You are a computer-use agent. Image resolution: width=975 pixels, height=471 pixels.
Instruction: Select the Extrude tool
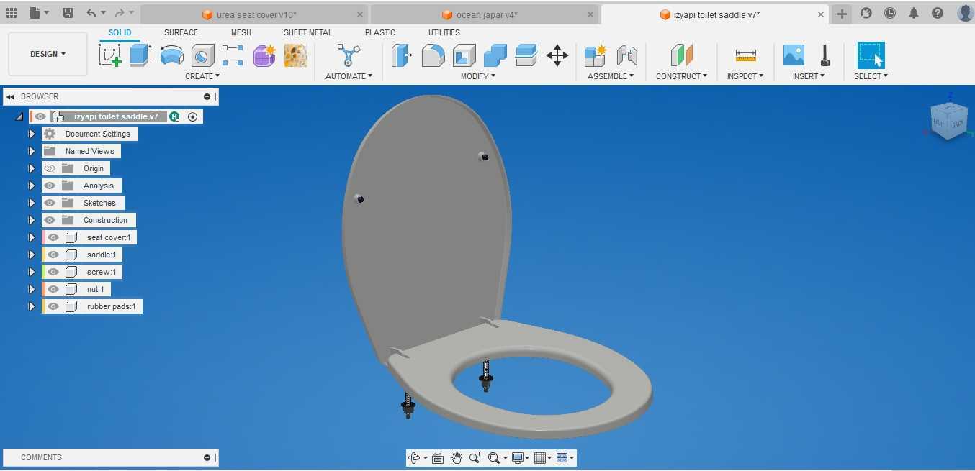140,55
